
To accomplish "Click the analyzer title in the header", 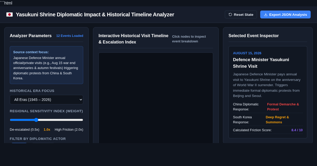I will click(x=95, y=14).
